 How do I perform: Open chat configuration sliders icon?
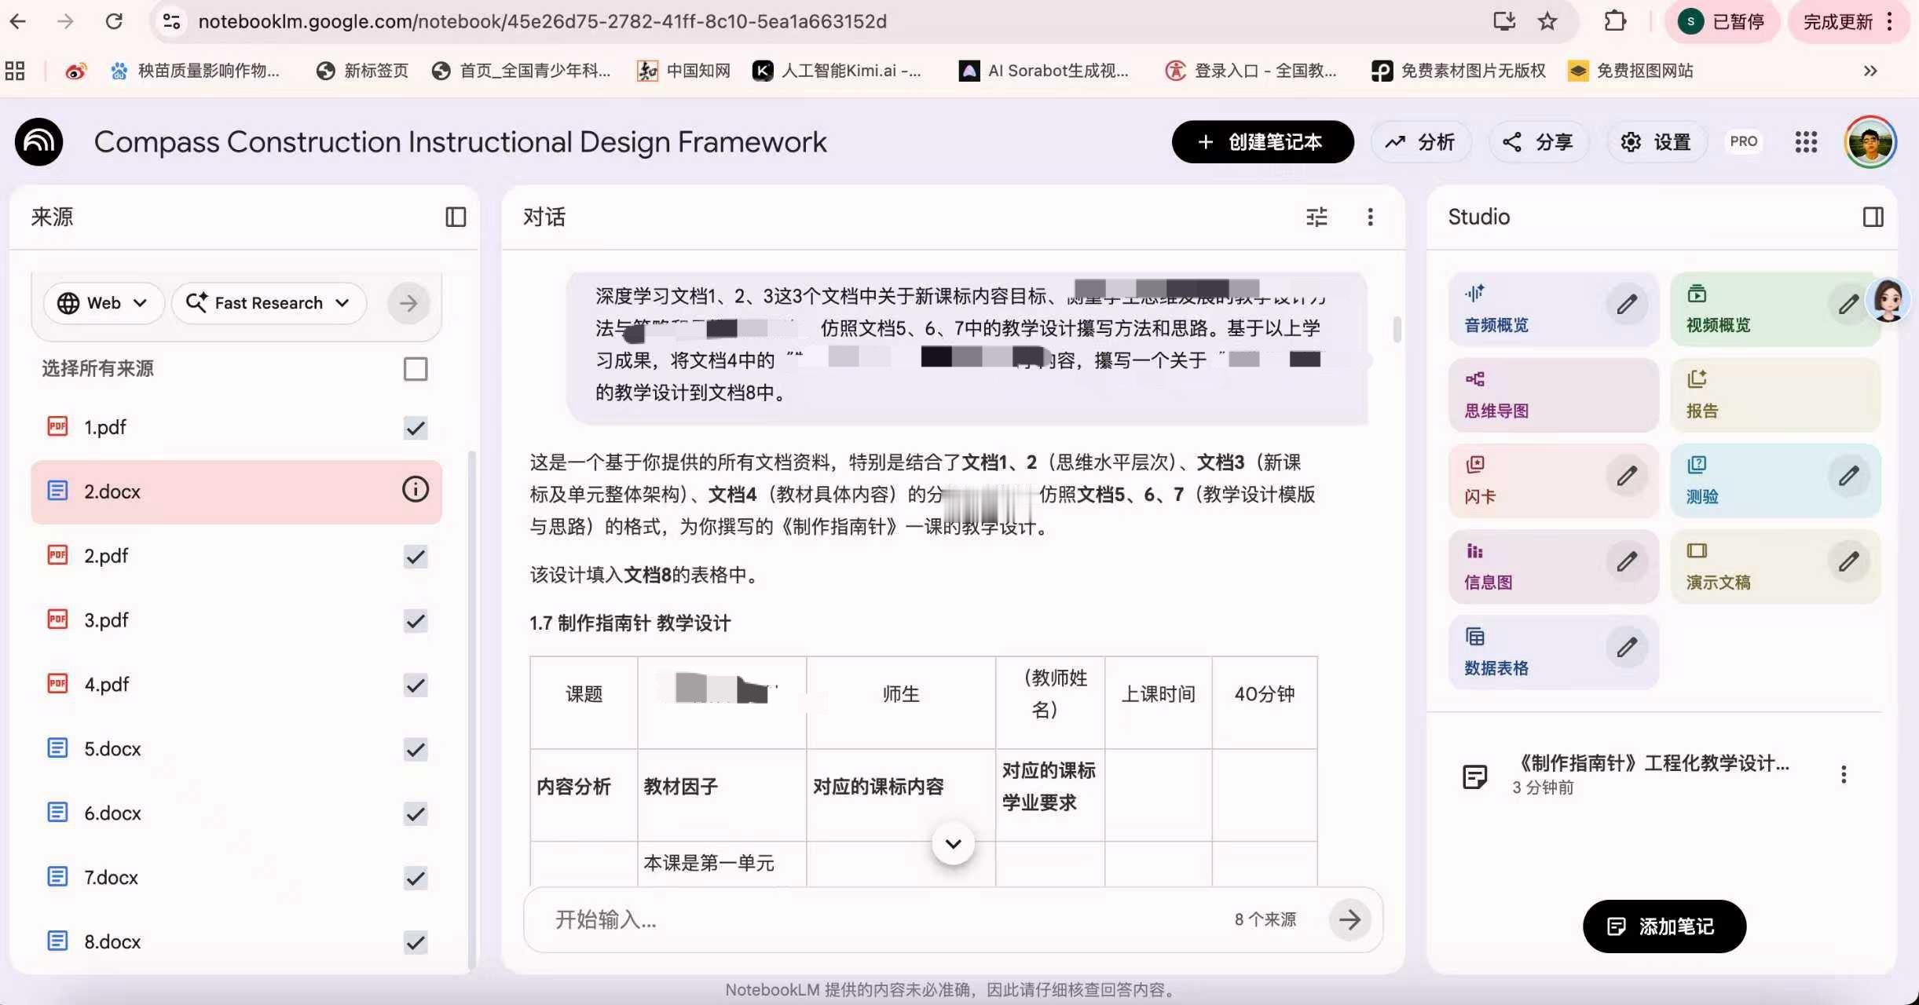[1317, 217]
